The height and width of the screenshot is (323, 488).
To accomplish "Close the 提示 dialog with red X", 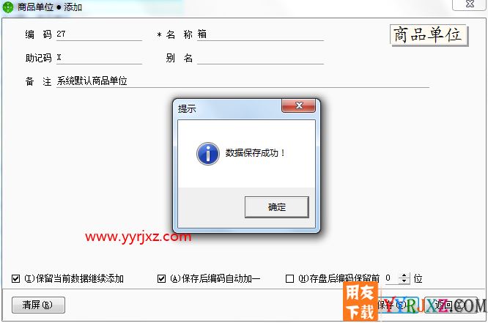I will coord(298,105).
